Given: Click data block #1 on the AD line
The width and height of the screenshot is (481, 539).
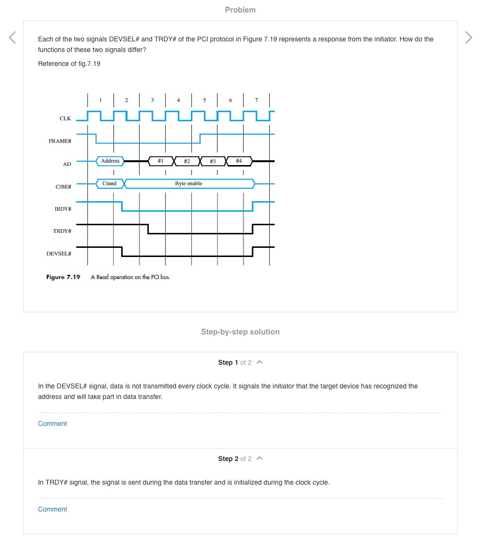Looking at the screenshot, I should pos(161,161).
